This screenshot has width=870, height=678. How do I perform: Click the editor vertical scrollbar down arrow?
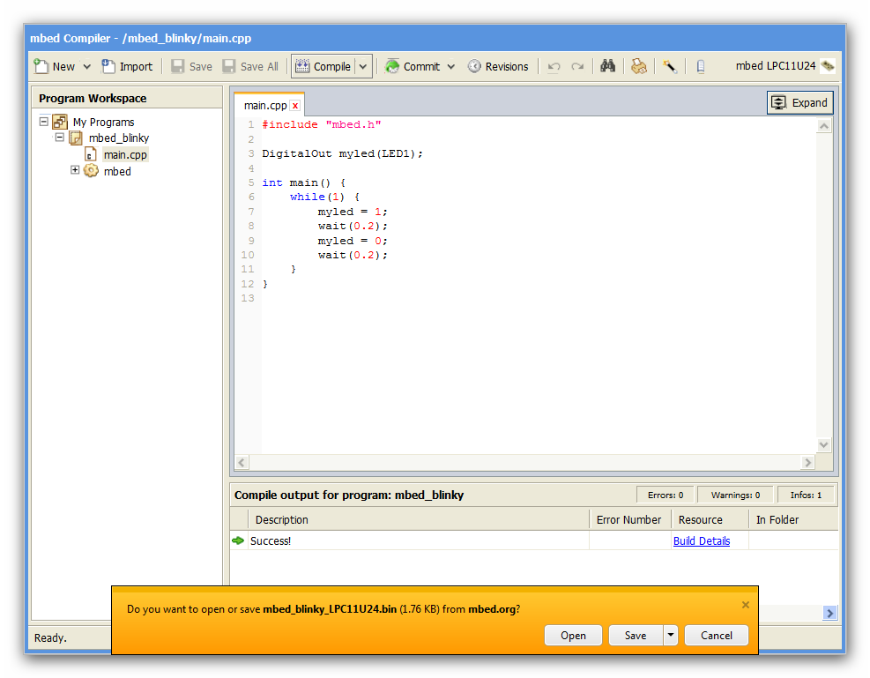tap(824, 445)
